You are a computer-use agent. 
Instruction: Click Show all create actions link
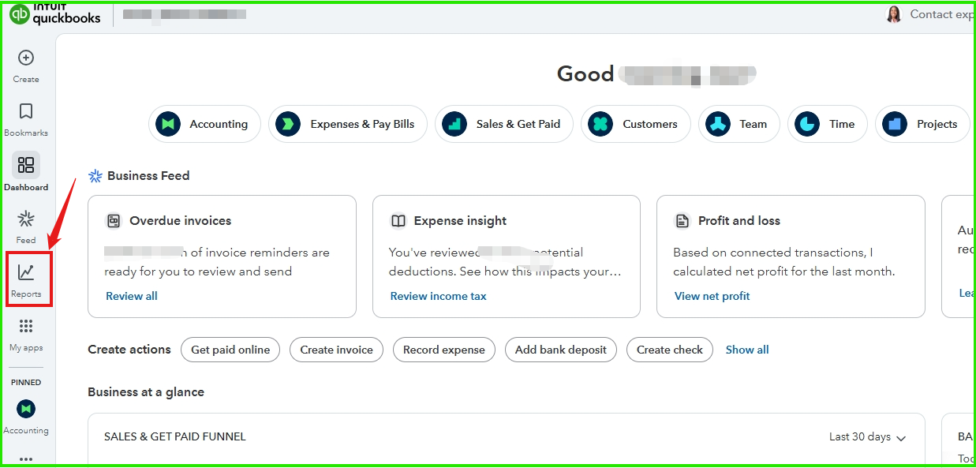(x=747, y=350)
